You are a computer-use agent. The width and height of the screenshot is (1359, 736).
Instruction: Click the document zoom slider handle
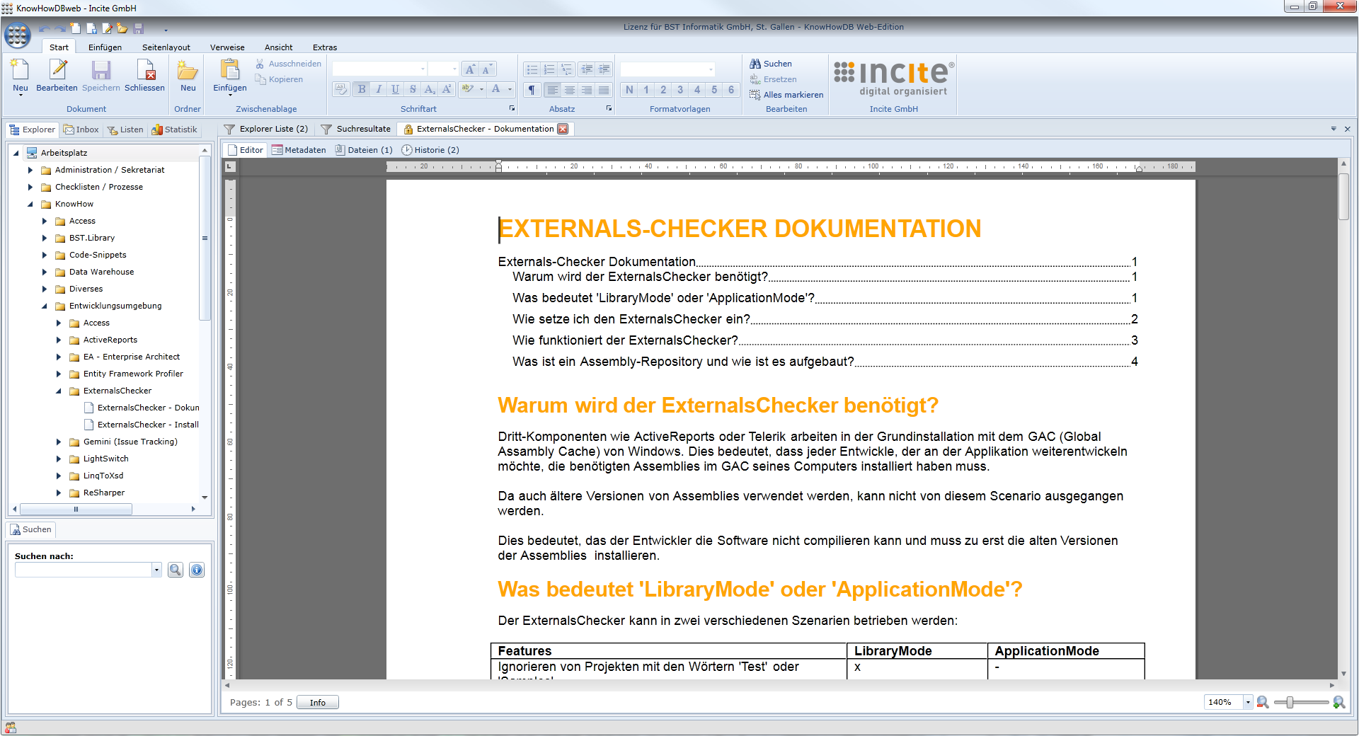pos(1290,702)
